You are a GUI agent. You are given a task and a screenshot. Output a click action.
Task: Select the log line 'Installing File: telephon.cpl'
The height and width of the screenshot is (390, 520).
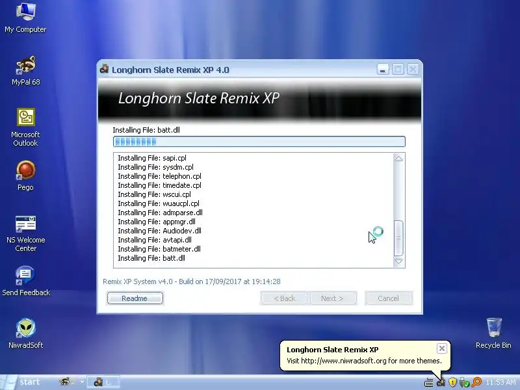point(159,176)
